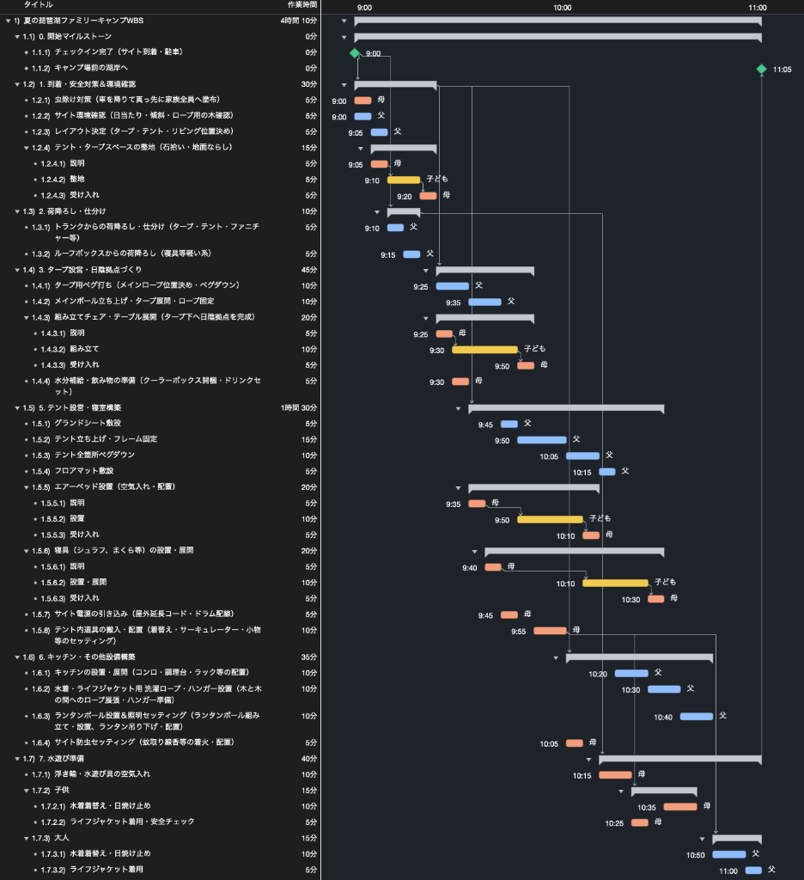Click the blue ランタンポール設置 bar starting at 10:40

[697, 716]
